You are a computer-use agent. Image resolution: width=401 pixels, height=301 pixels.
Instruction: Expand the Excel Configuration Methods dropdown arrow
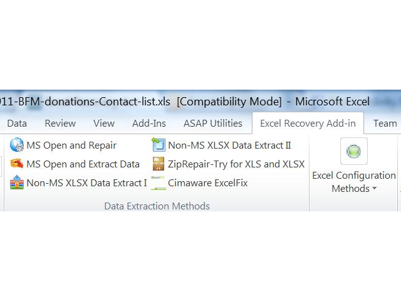coord(375,188)
